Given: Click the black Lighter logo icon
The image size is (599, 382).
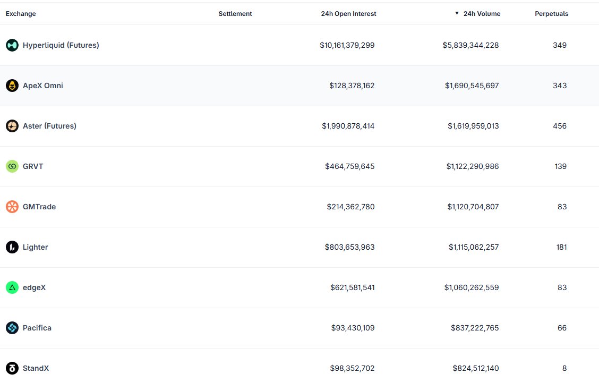Looking at the screenshot, I should tap(12, 247).
